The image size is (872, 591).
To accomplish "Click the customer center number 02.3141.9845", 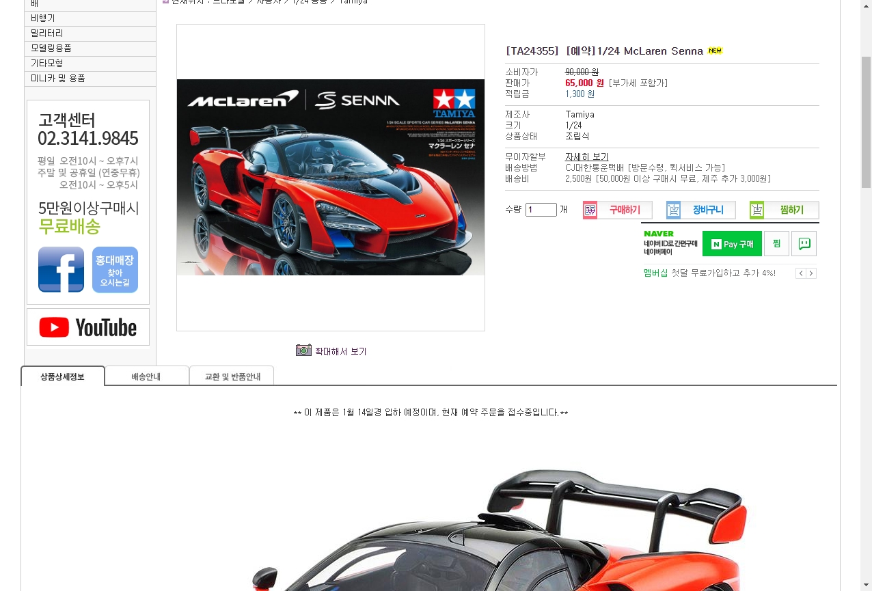I will (x=88, y=138).
